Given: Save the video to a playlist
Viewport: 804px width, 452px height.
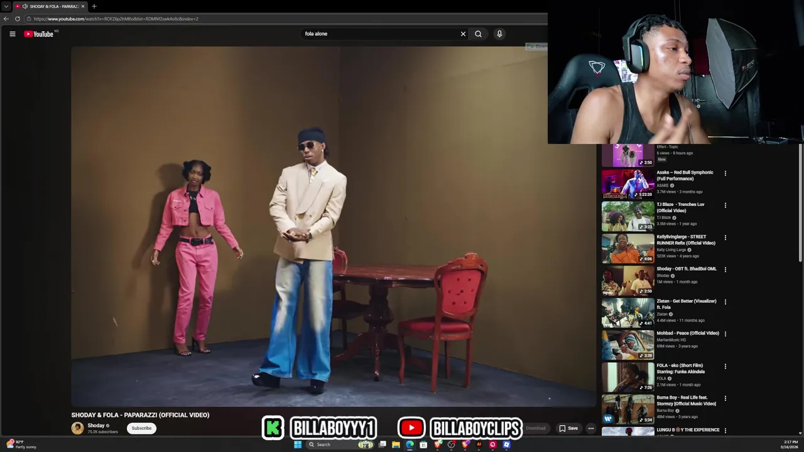Looking at the screenshot, I should pos(568,428).
